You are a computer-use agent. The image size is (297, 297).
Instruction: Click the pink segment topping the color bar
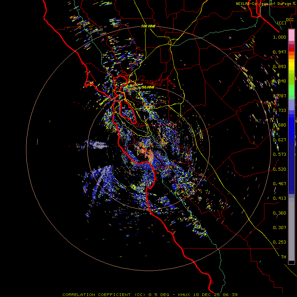click(291, 35)
